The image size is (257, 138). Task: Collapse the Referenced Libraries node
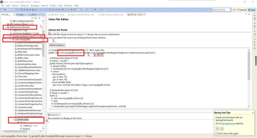click(5, 27)
